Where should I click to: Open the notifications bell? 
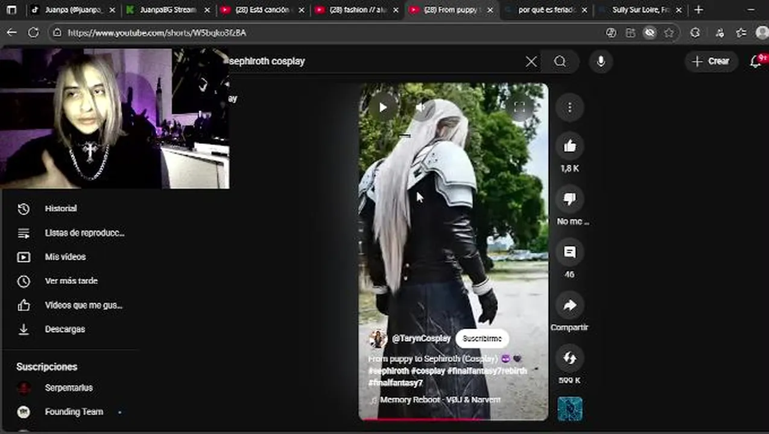[756, 61]
